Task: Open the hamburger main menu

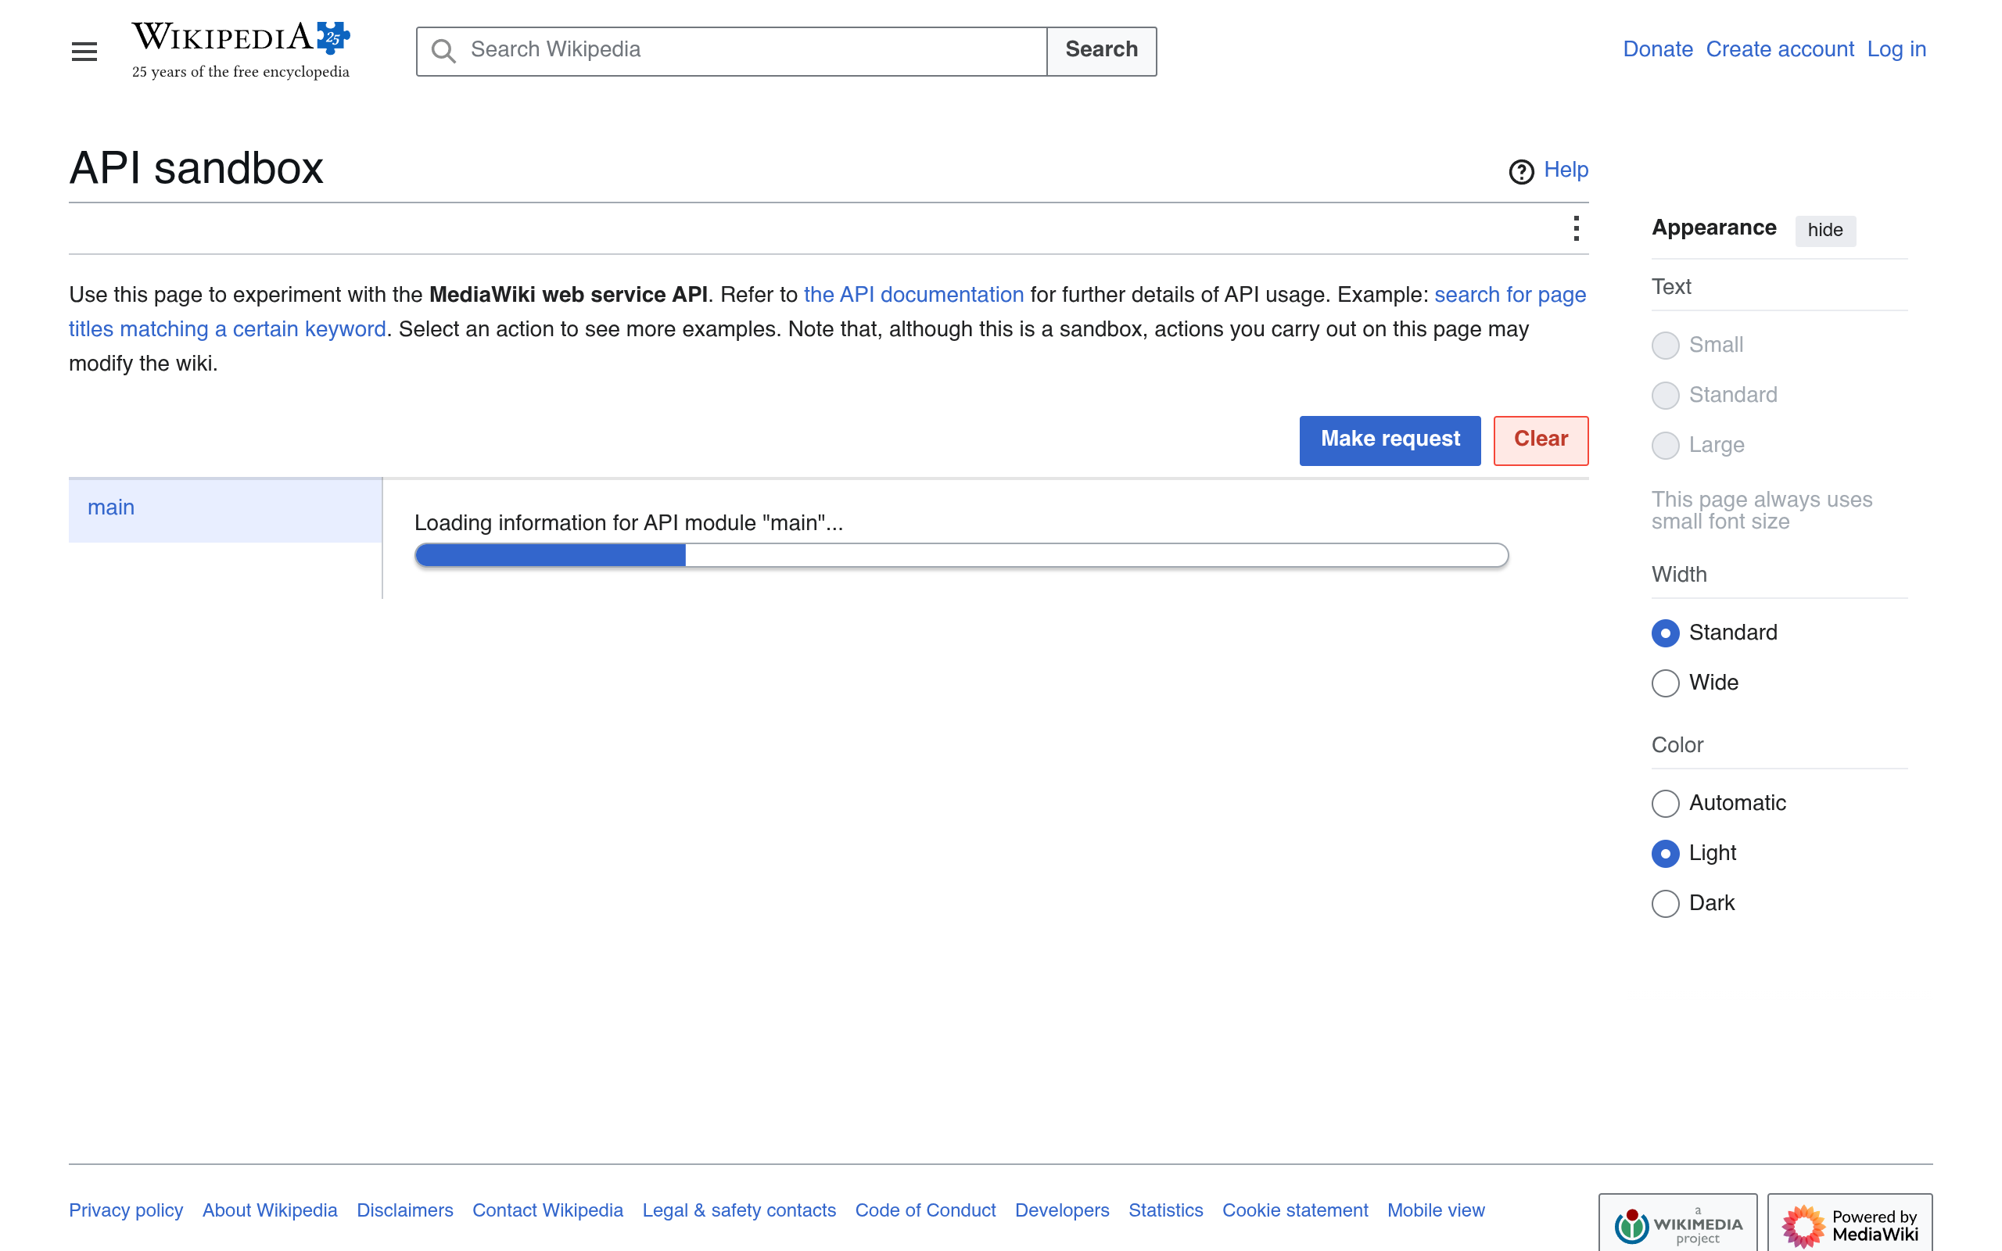Action: (x=84, y=52)
